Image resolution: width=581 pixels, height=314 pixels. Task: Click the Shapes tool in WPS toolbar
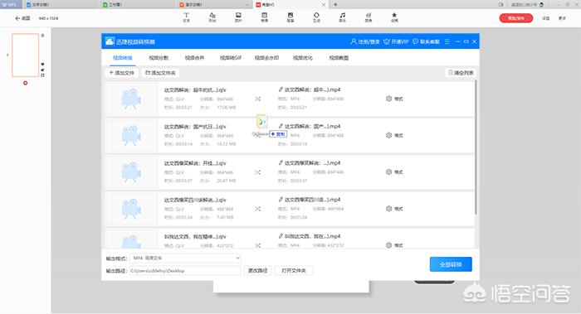[212, 17]
